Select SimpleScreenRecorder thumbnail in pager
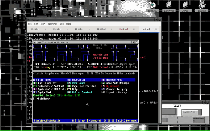Viewport: 210px width, 131px height. point(198,119)
